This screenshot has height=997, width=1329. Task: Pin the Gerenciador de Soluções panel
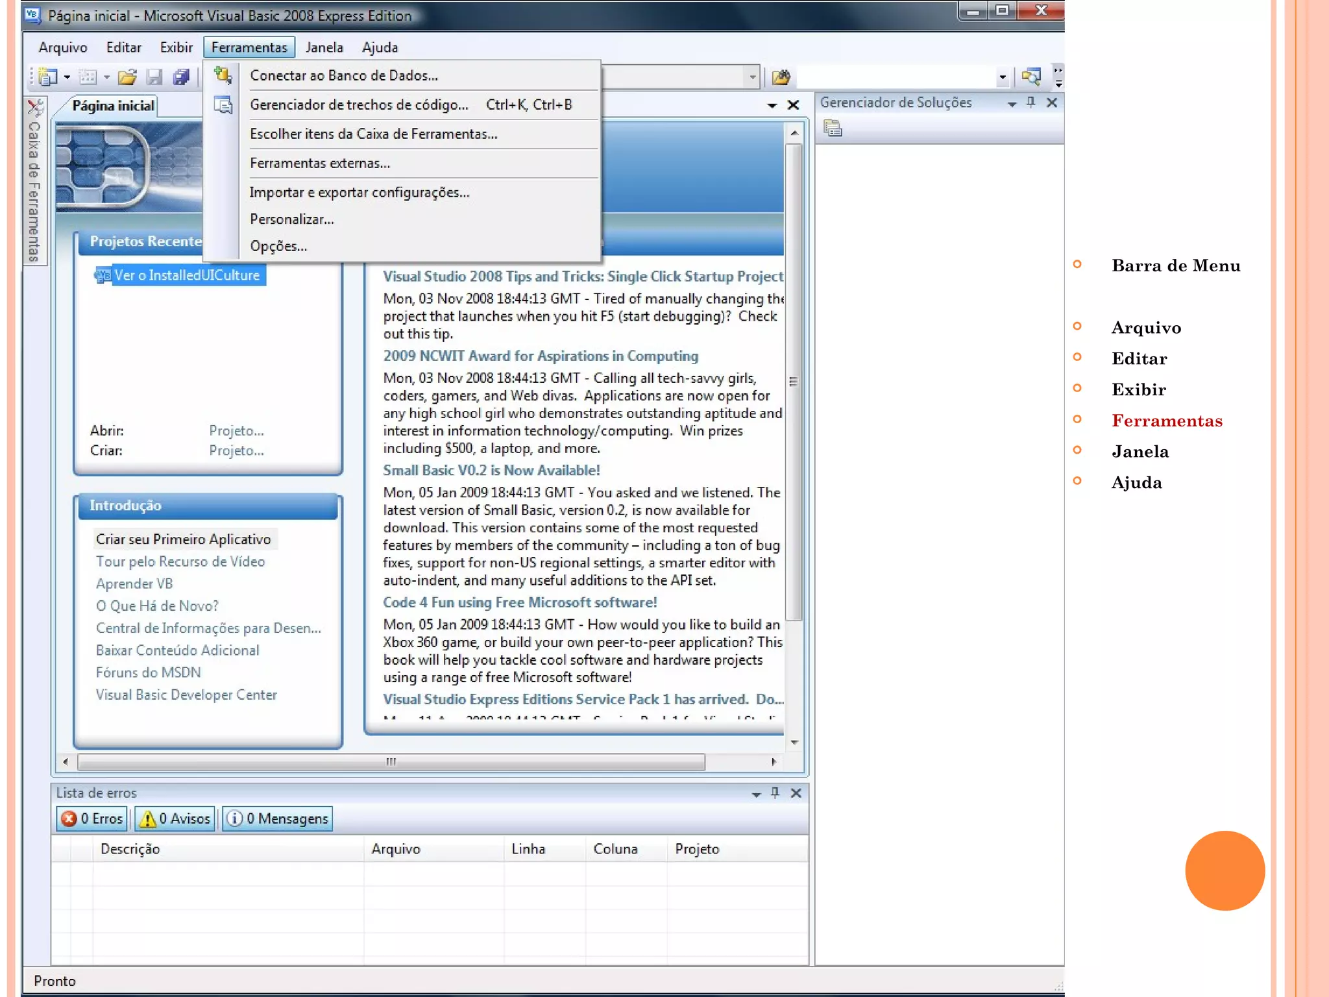click(x=1030, y=103)
